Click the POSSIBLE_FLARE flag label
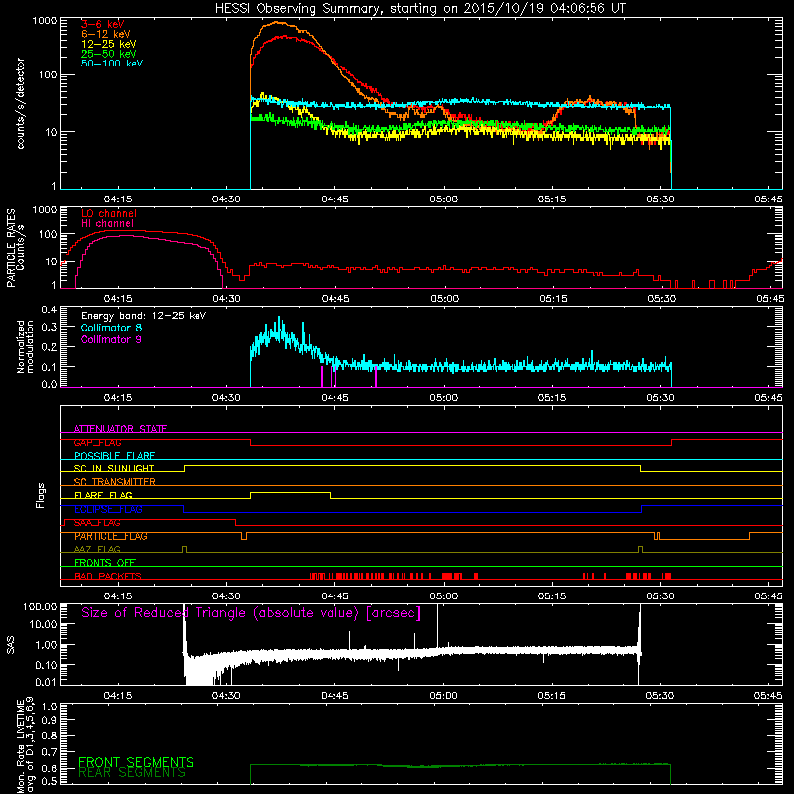The height and width of the screenshot is (794, 794). point(114,456)
